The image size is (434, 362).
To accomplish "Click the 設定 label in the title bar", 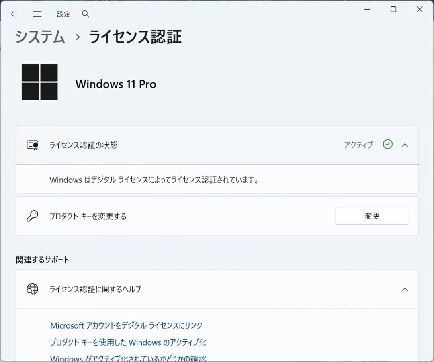I will point(63,14).
